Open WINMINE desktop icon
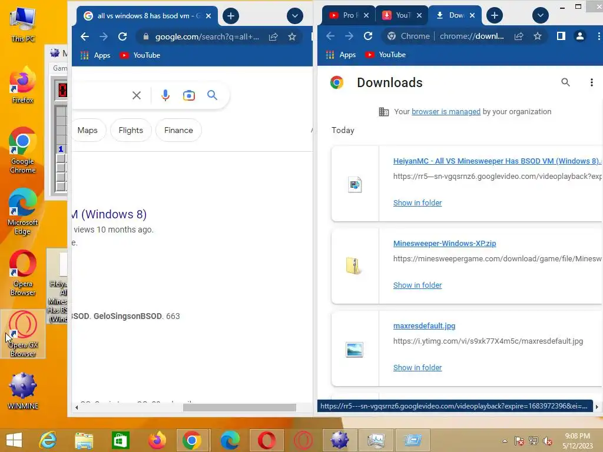The width and height of the screenshot is (603, 452). [23, 391]
